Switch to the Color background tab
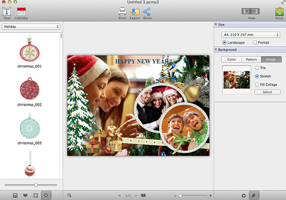The width and height of the screenshot is (286, 200). pos(232,60)
